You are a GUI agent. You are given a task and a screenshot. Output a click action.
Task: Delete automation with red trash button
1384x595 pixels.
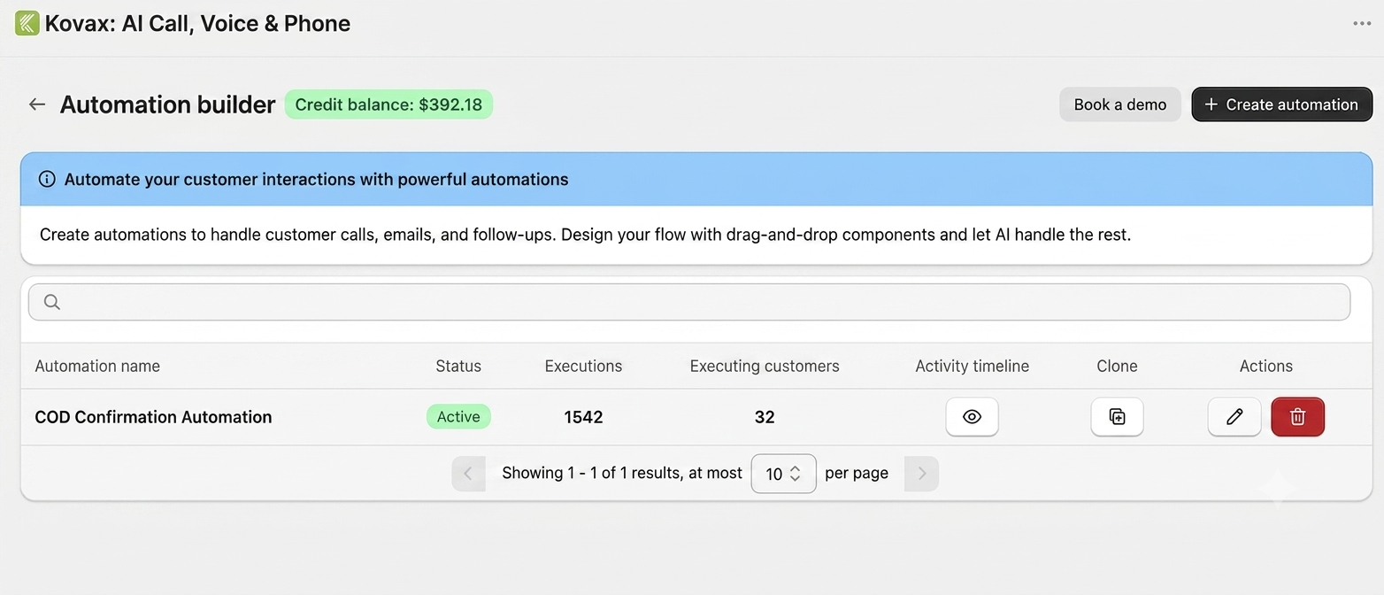tap(1297, 417)
